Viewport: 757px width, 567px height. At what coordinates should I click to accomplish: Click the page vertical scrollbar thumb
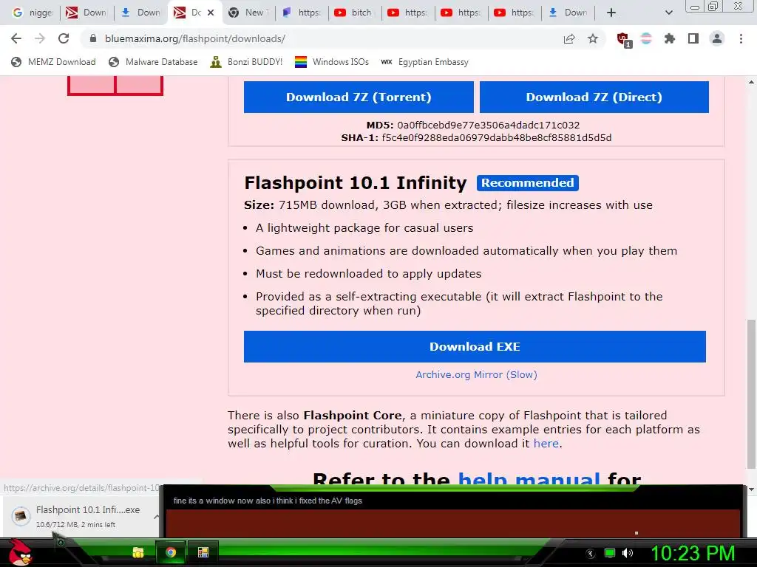click(x=751, y=394)
